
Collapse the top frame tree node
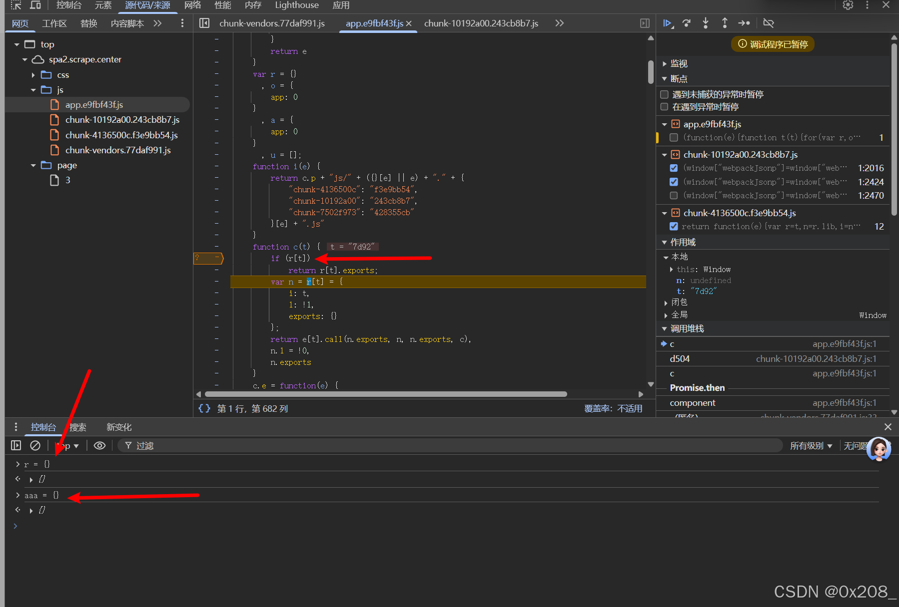tap(17, 44)
